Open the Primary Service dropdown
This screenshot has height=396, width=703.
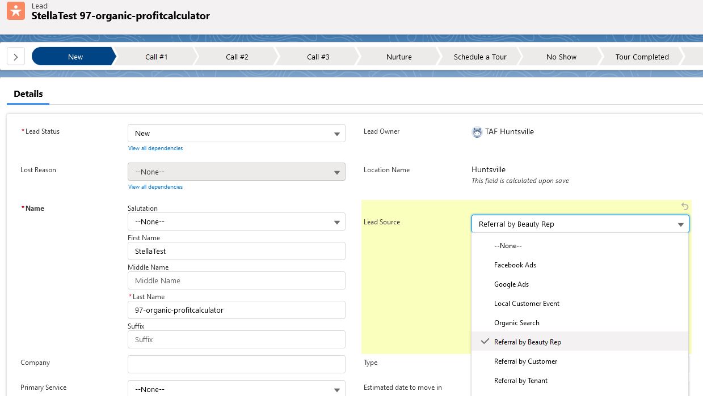[x=237, y=389]
